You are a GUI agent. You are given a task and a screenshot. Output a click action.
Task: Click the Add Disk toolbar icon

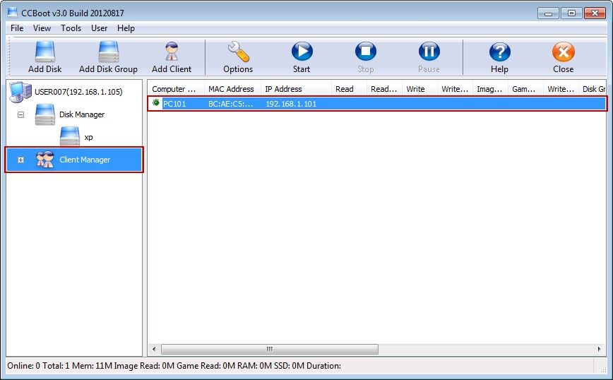pyautogui.click(x=45, y=52)
